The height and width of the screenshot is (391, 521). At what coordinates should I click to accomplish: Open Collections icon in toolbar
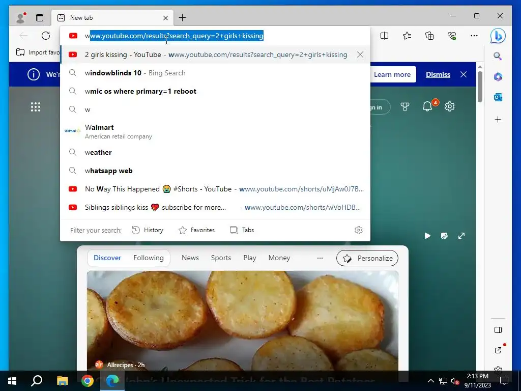(x=429, y=36)
